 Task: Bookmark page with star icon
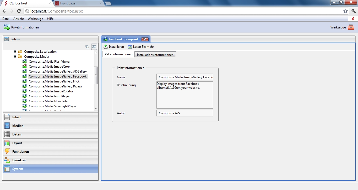(345, 11)
